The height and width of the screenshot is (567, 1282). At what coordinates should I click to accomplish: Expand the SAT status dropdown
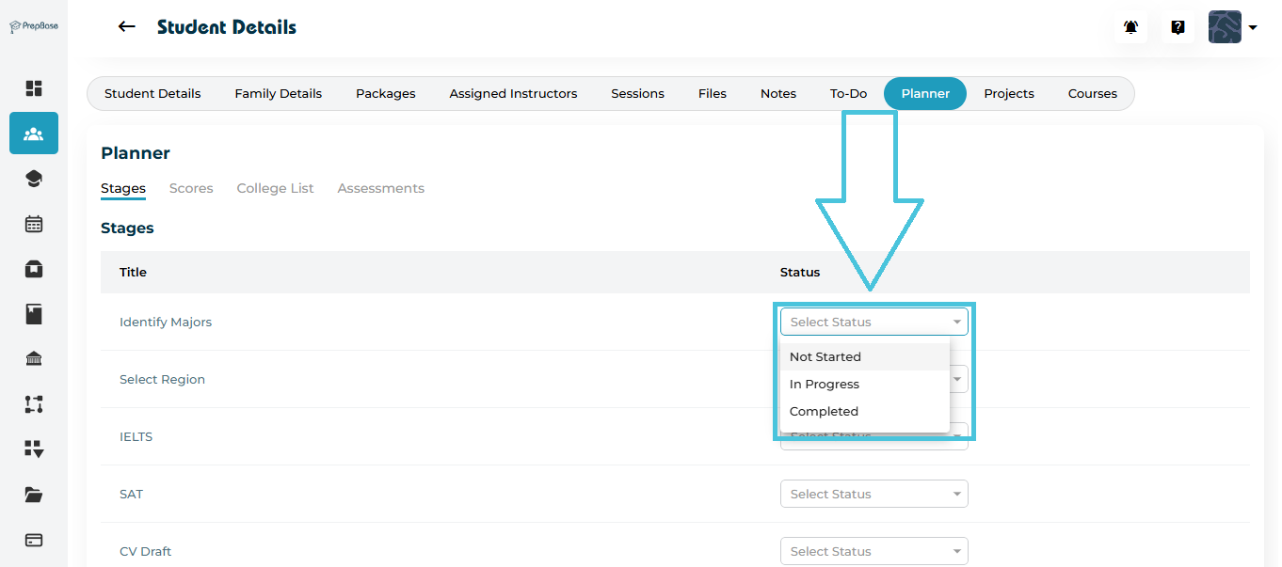point(873,495)
